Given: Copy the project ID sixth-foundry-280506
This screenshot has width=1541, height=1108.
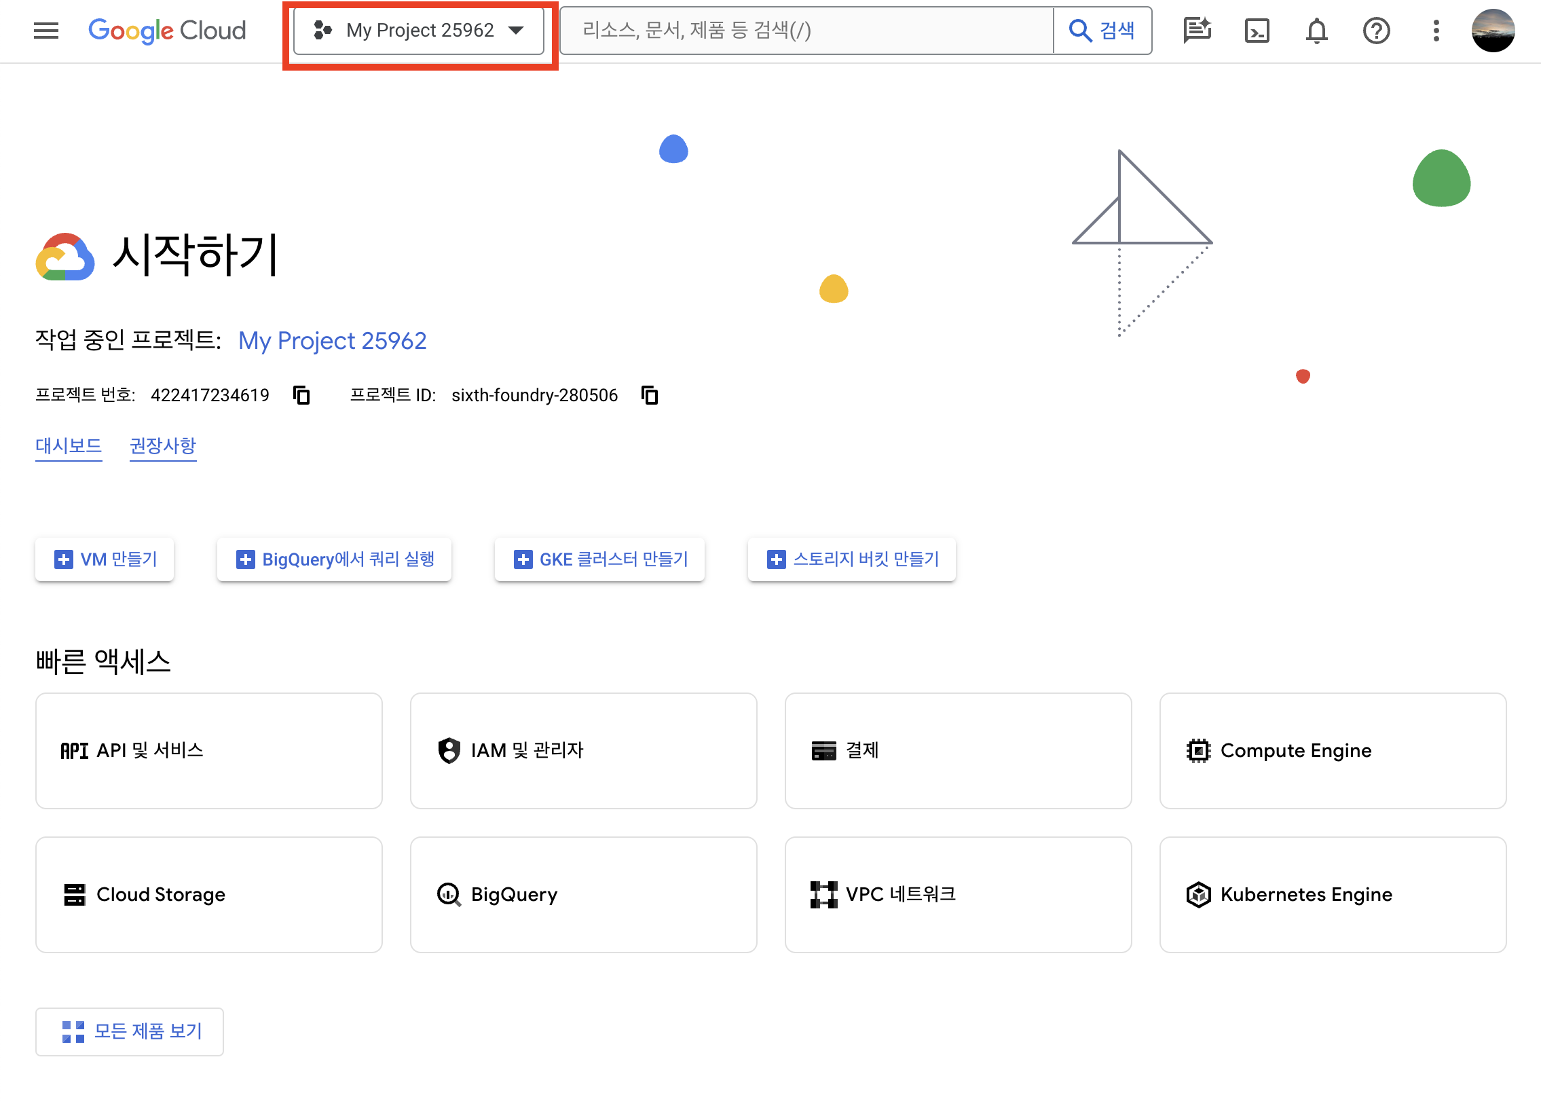Looking at the screenshot, I should [650, 394].
